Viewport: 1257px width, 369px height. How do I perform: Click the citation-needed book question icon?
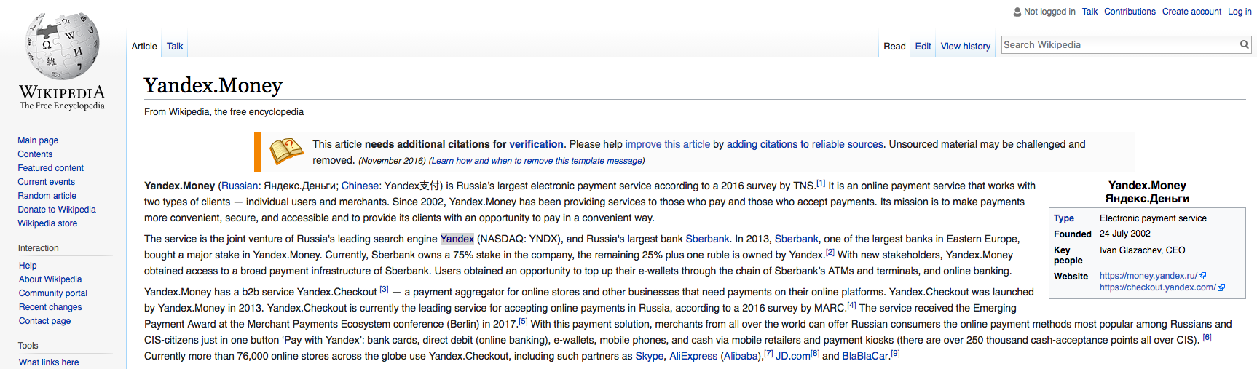[x=286, y=151]
